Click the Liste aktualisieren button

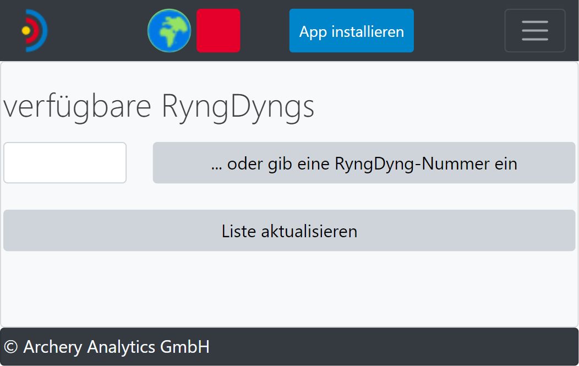(289, 231)
